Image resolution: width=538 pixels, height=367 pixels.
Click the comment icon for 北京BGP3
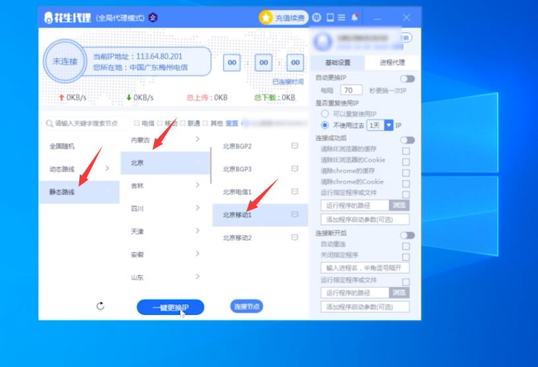coord(294,168)
